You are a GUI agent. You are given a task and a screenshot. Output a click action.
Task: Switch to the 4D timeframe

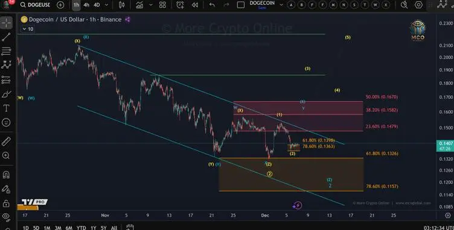pos(97,5)
